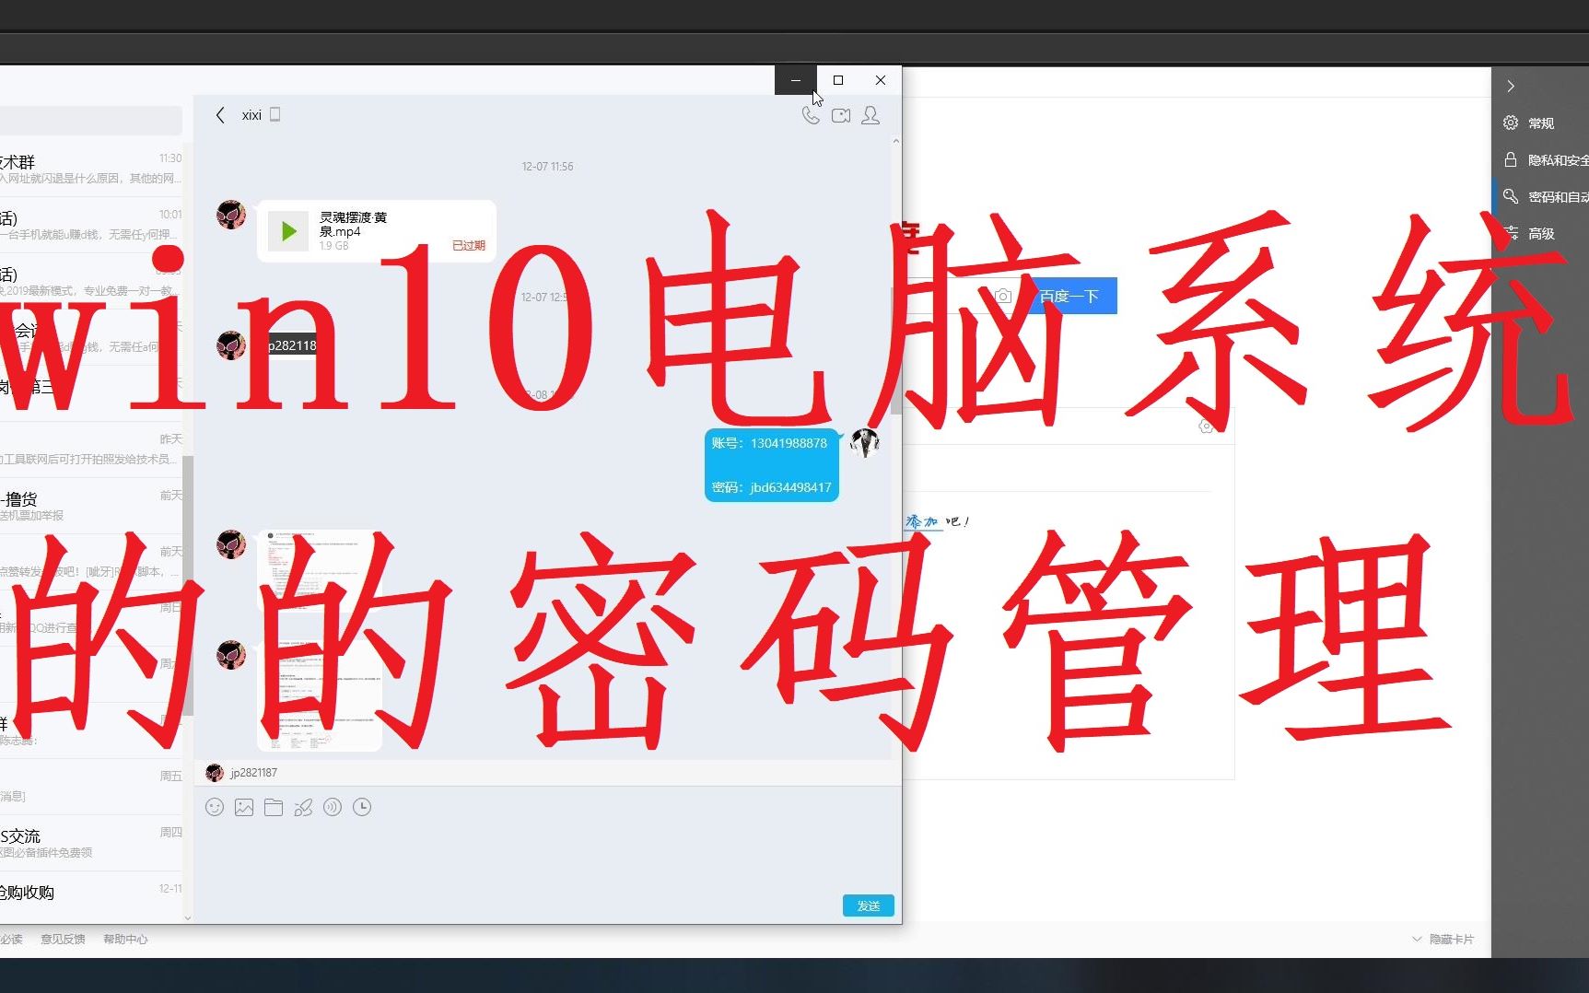The width and height of the screenshot is (1589, 993).
Task: Open the 帮助中心 link
Action: [125, 939]
